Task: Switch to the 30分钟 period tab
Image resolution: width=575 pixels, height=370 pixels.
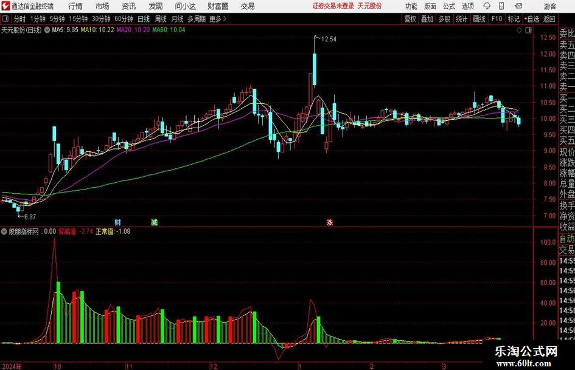Action: pyautogui.click(x=101, y=19)
